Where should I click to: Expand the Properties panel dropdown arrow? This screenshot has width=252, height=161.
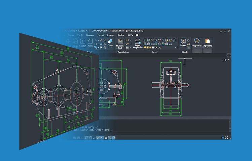pyautogui.click(x=196, y=48)
